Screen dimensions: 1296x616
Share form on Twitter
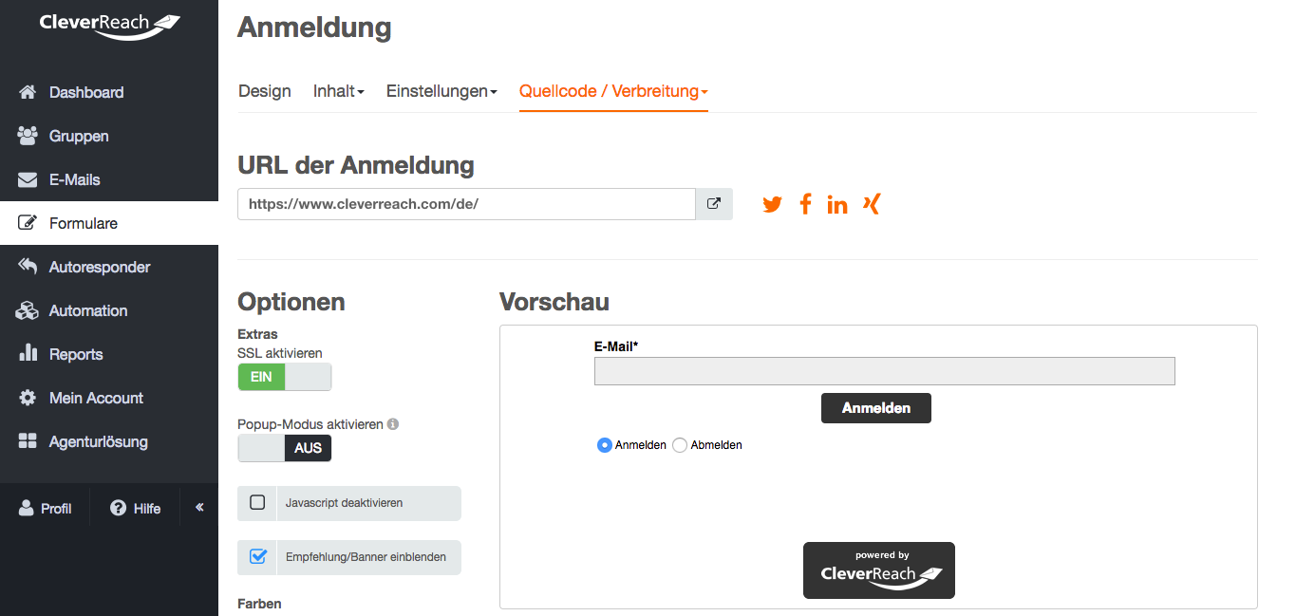pos(773,204)
